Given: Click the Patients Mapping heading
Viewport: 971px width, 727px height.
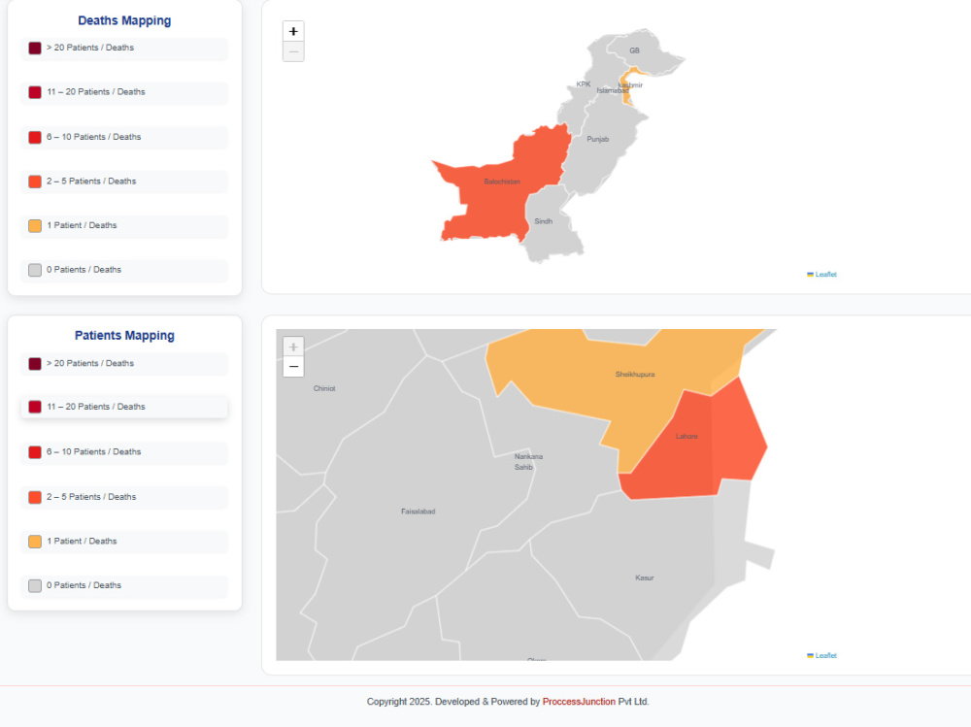Looking at the screenshot, I should point(124,336).
